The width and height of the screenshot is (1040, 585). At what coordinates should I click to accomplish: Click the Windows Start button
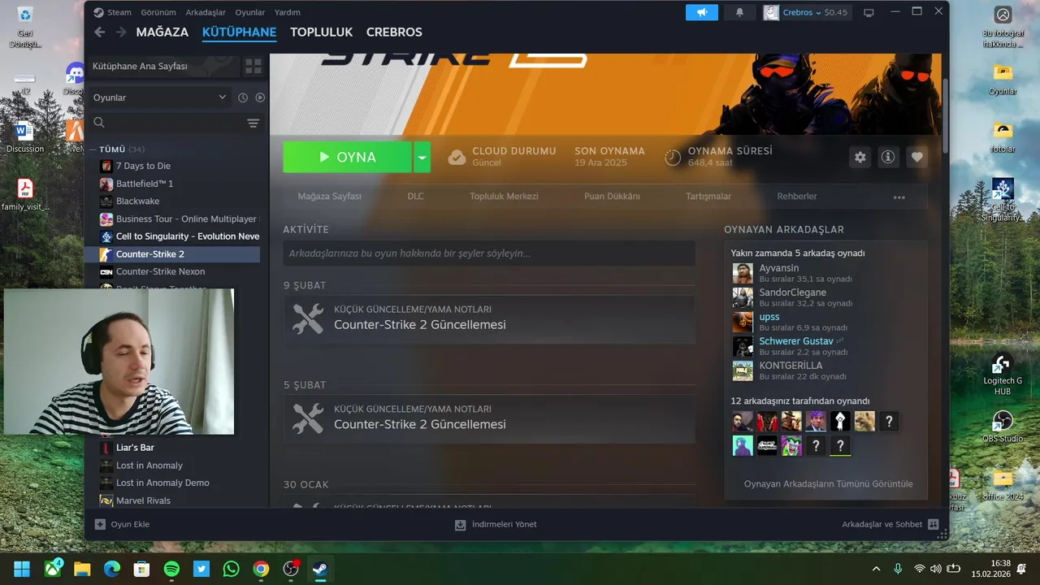(x=23, y=569)
